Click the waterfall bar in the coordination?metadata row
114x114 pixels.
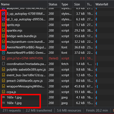tap(97, 64)
